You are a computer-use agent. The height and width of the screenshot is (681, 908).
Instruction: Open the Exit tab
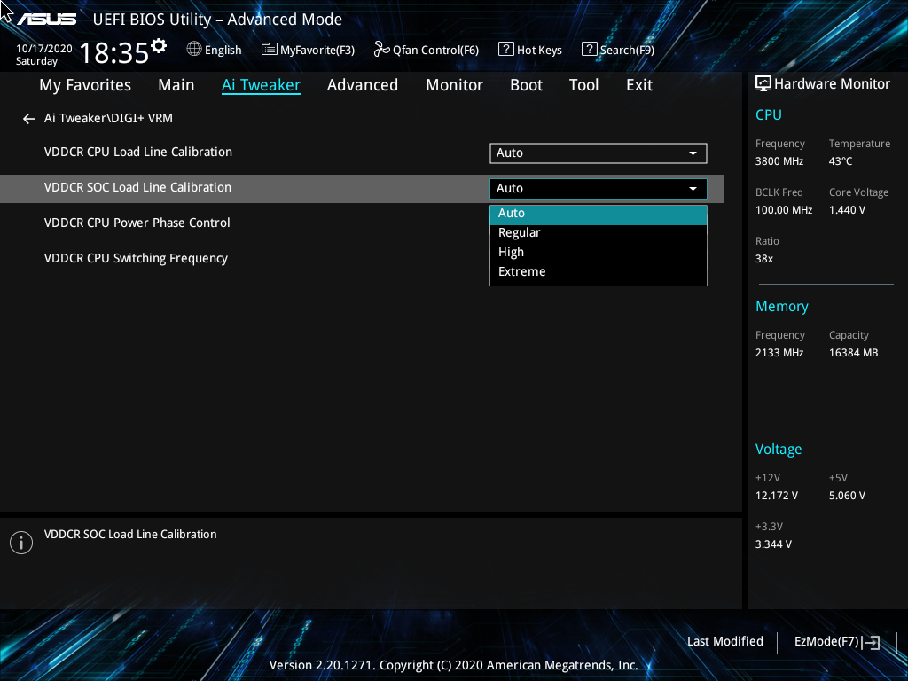(639, 85)
